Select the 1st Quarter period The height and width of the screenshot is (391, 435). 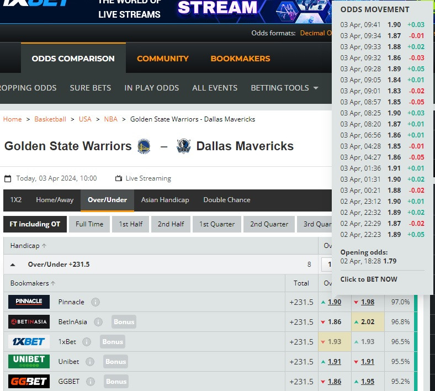tap(217, 224)
